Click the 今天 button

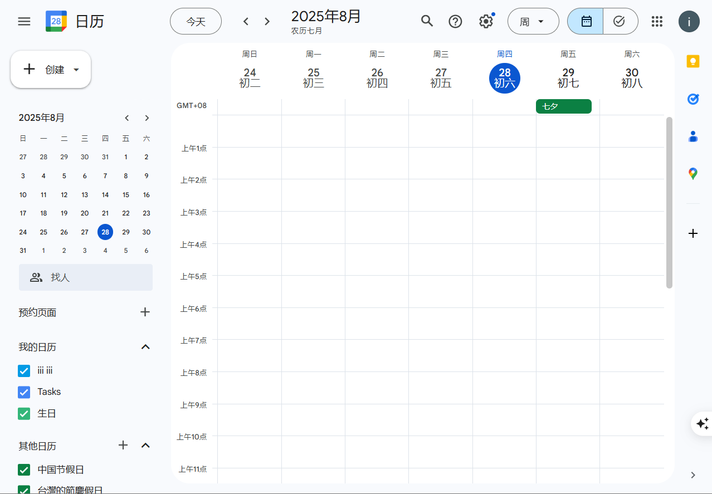pos(196,22)
